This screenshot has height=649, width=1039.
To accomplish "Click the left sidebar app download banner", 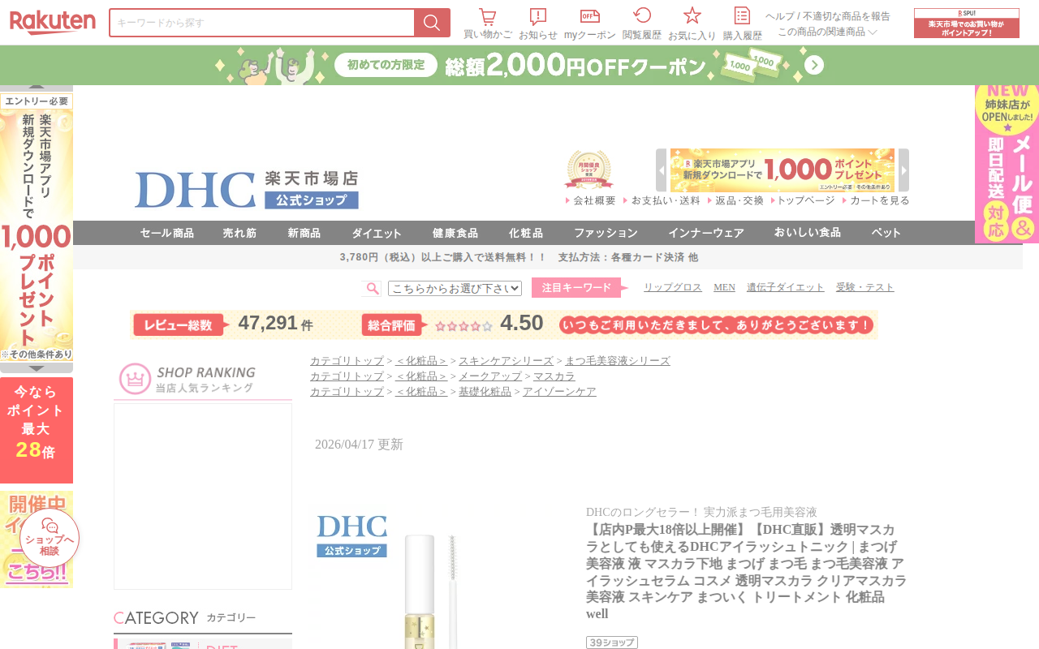I will [x=37, y=227].
